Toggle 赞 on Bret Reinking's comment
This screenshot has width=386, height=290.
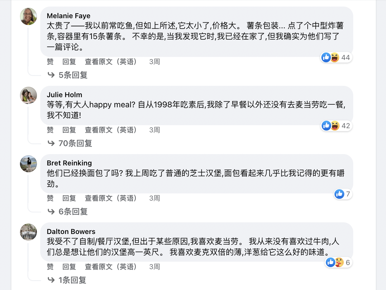point(50,198)
